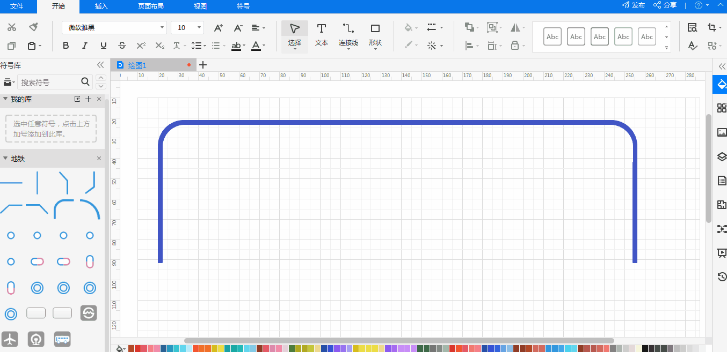
Task: Toggle italic text style
Action: [x=85, y=46]
